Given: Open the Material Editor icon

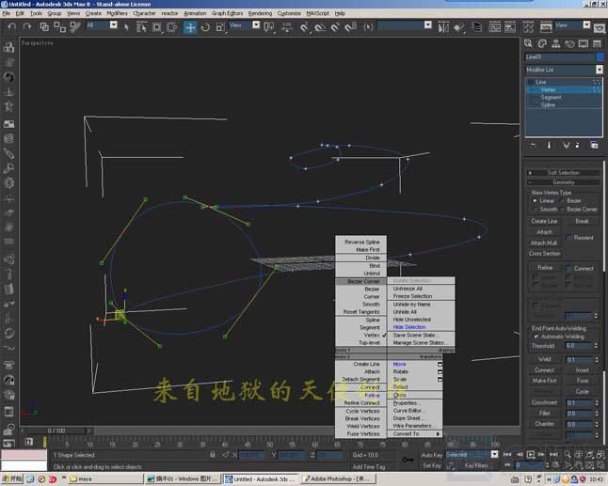Looking at the screenshot, I should pos(528,27).
